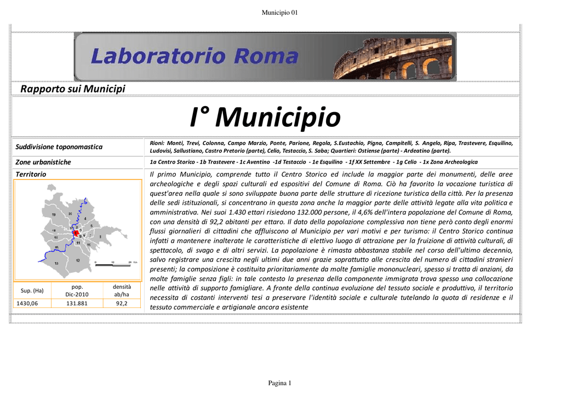Select the population value 131.881
This screenshot has width=561, height=396.
77,304
